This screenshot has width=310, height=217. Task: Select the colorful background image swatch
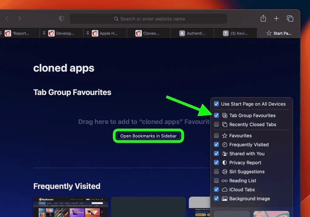click(x=271, y=214)
